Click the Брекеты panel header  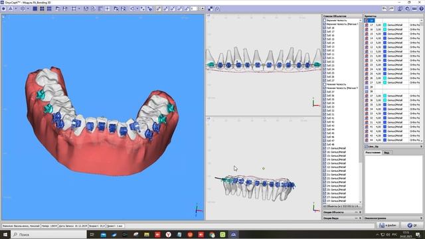(393, 16)
